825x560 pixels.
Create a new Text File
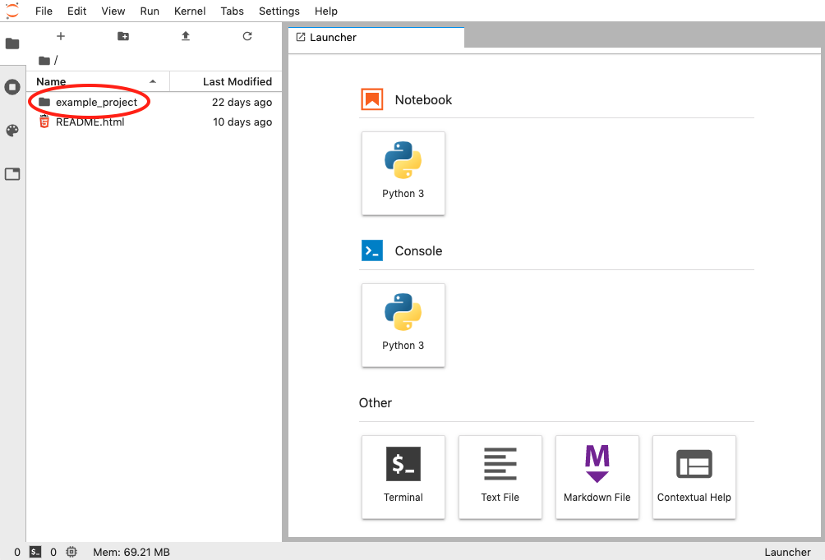(x=500, y=477)
